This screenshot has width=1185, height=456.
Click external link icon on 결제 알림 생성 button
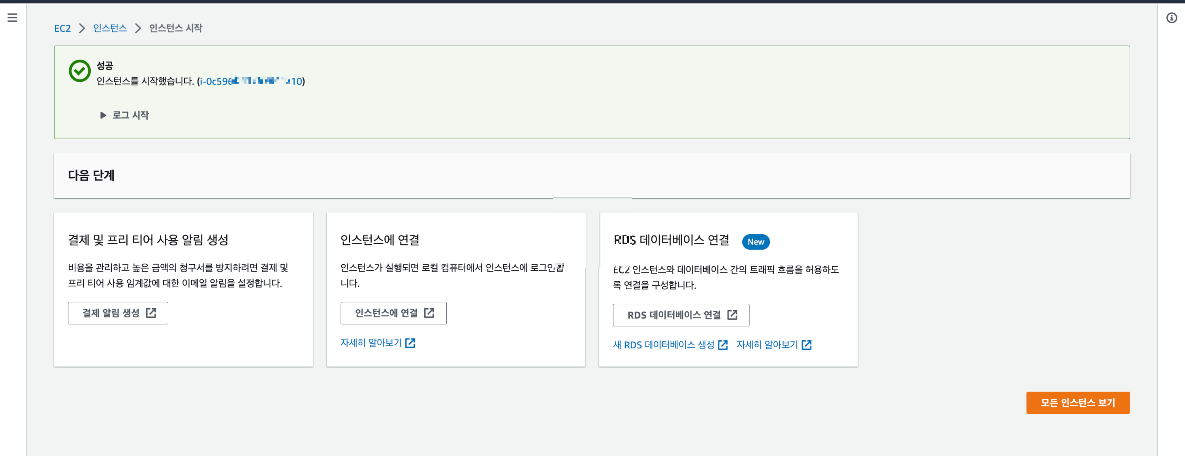pyautogui.click(x=151, y=313)
